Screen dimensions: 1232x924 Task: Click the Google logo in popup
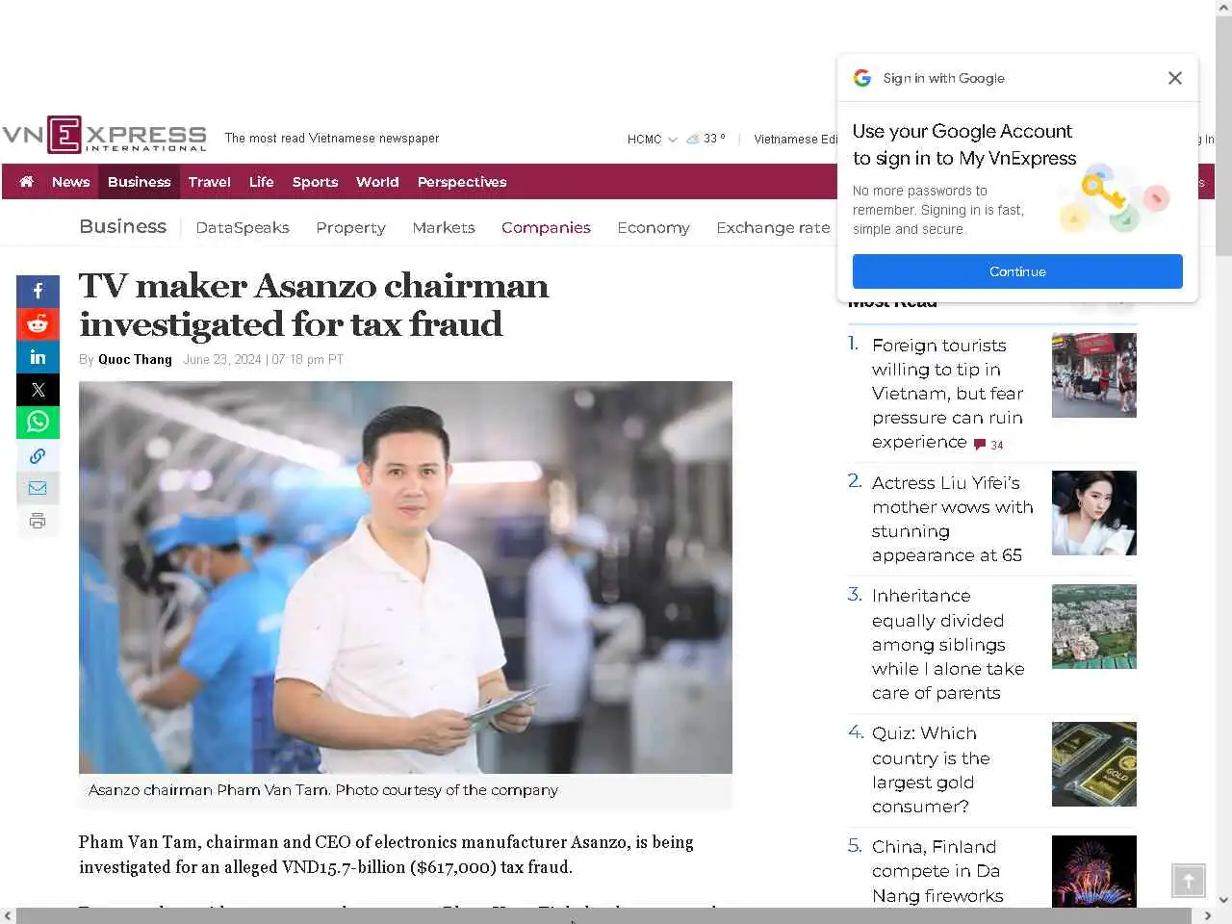(862, 78)
